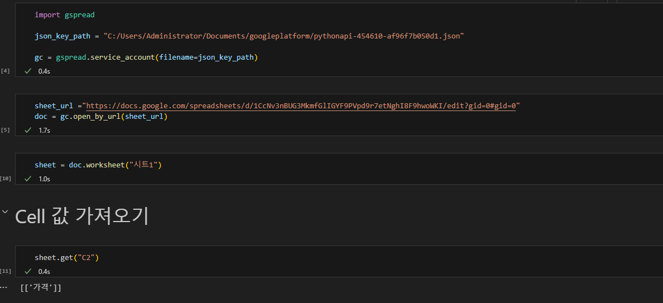663x303 pixels.
Task: Click the 1.0s execution time
Action: coord(45,179)
